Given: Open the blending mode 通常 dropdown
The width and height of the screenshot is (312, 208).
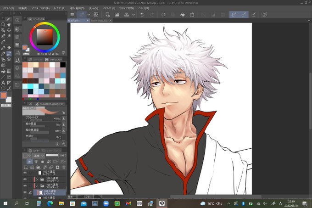Looking at the screenshot, I should point(39,156).
